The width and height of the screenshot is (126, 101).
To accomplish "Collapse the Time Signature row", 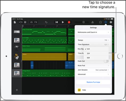I will (x=93, y=45).
